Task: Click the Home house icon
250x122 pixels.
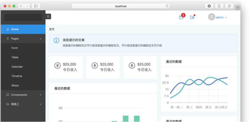Action: (8, 29)
